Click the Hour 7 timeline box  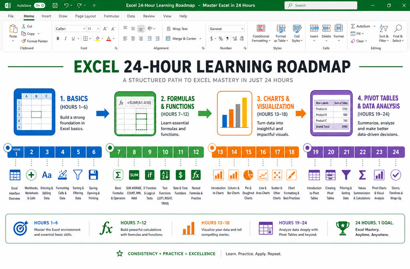click(119, 152)
